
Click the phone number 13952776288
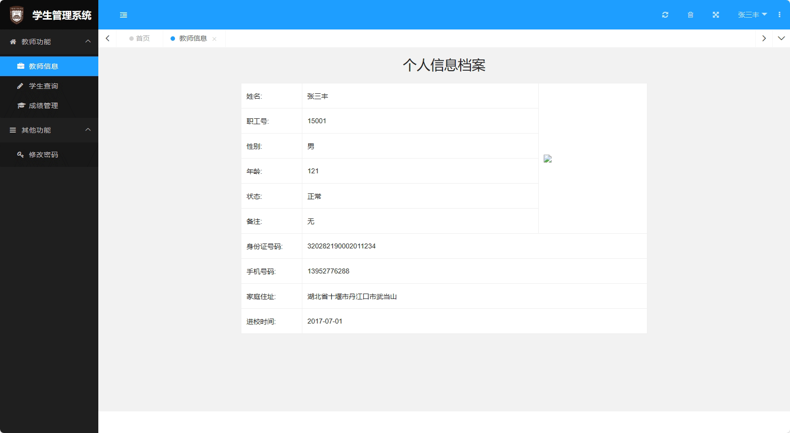click(x=328, y=271)
